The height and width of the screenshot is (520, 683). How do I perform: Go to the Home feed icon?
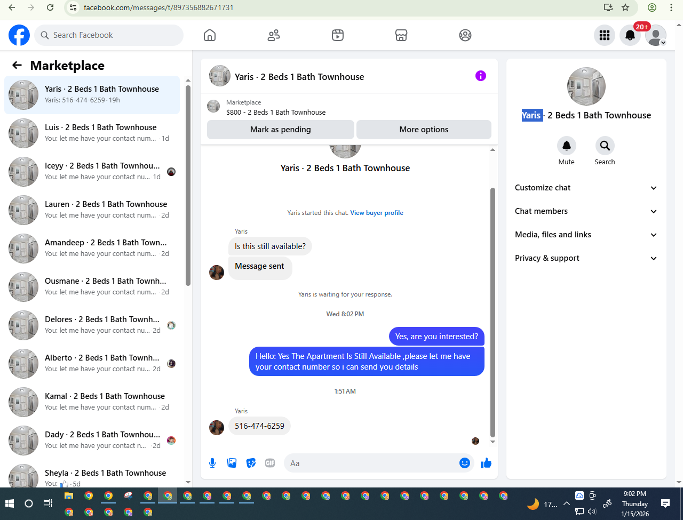click(210, 35)
